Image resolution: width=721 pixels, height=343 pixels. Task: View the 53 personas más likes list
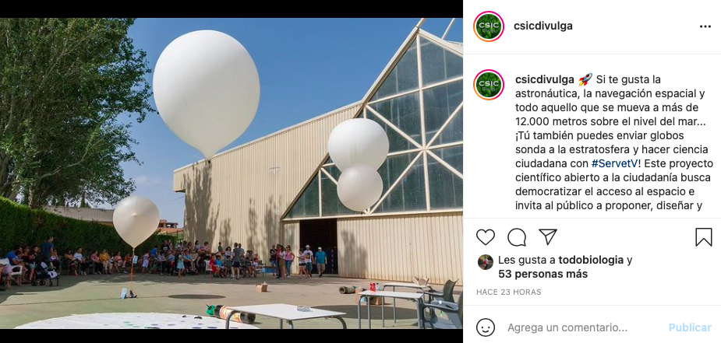click(x=543, y=275)
